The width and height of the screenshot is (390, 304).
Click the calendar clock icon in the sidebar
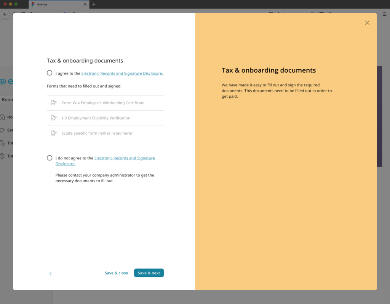(2, 143)
